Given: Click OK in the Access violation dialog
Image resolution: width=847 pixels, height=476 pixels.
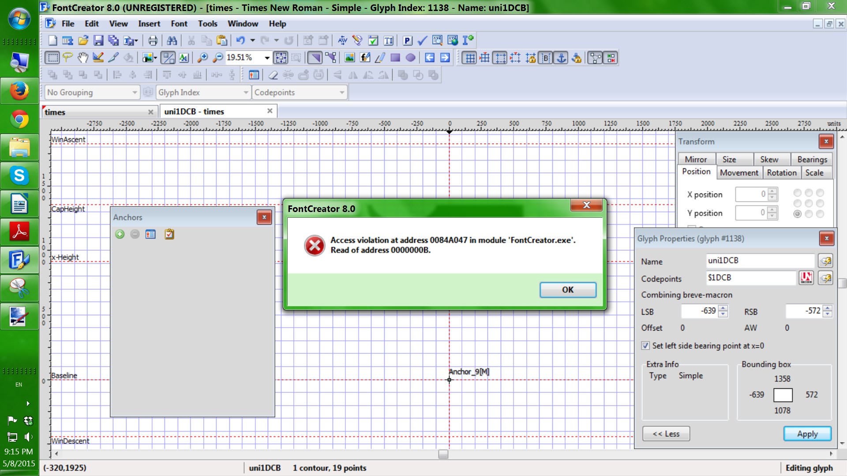Looking at the screenshot, I should [568, 290].
